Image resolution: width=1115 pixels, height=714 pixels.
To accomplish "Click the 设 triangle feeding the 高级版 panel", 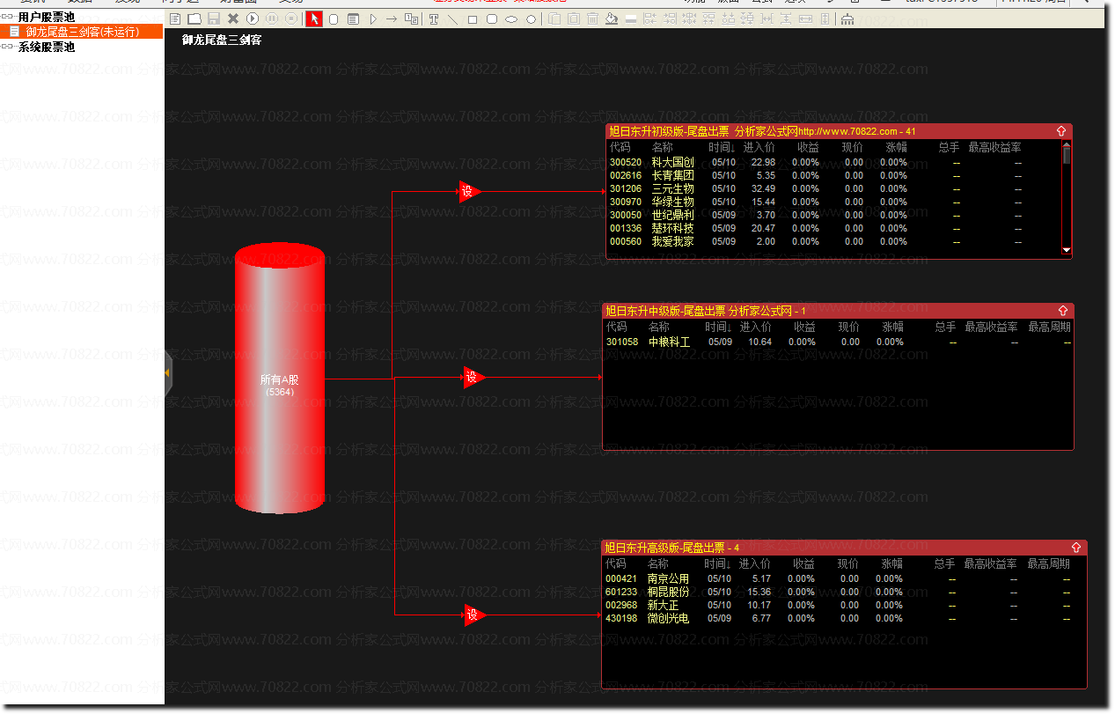I will 474,615.
